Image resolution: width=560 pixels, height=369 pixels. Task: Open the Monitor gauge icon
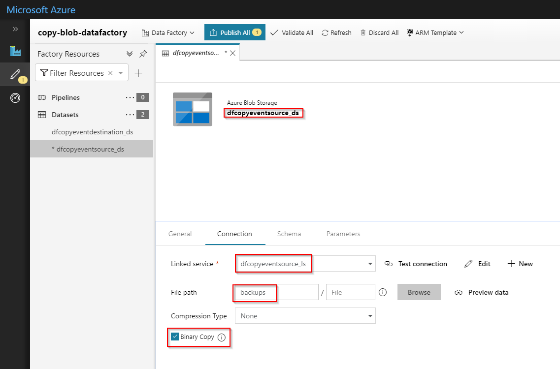tap(15, 98)
